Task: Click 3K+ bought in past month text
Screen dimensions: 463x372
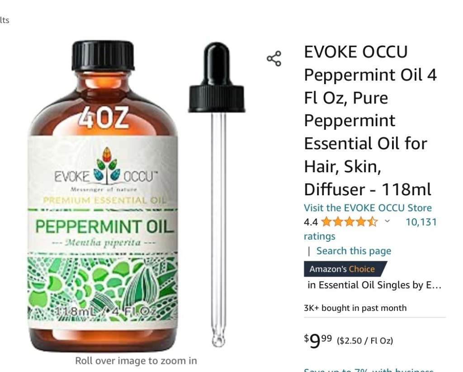Action: [355, 308]
